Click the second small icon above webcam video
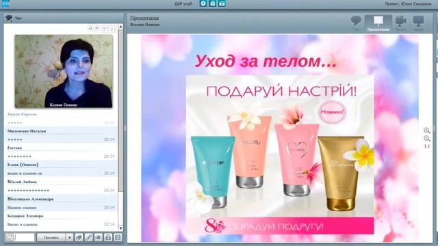The height and width of the screenshot is (246, 438). click(97, 28)
